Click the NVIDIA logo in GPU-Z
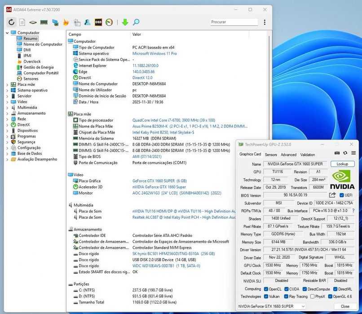This screenshot has height=314, width=362. coord(342,180)
